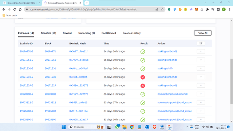The height and width of the screenshot is (131, 233).
Task: Open the taskbar clock and date
Action: point(221,127)
